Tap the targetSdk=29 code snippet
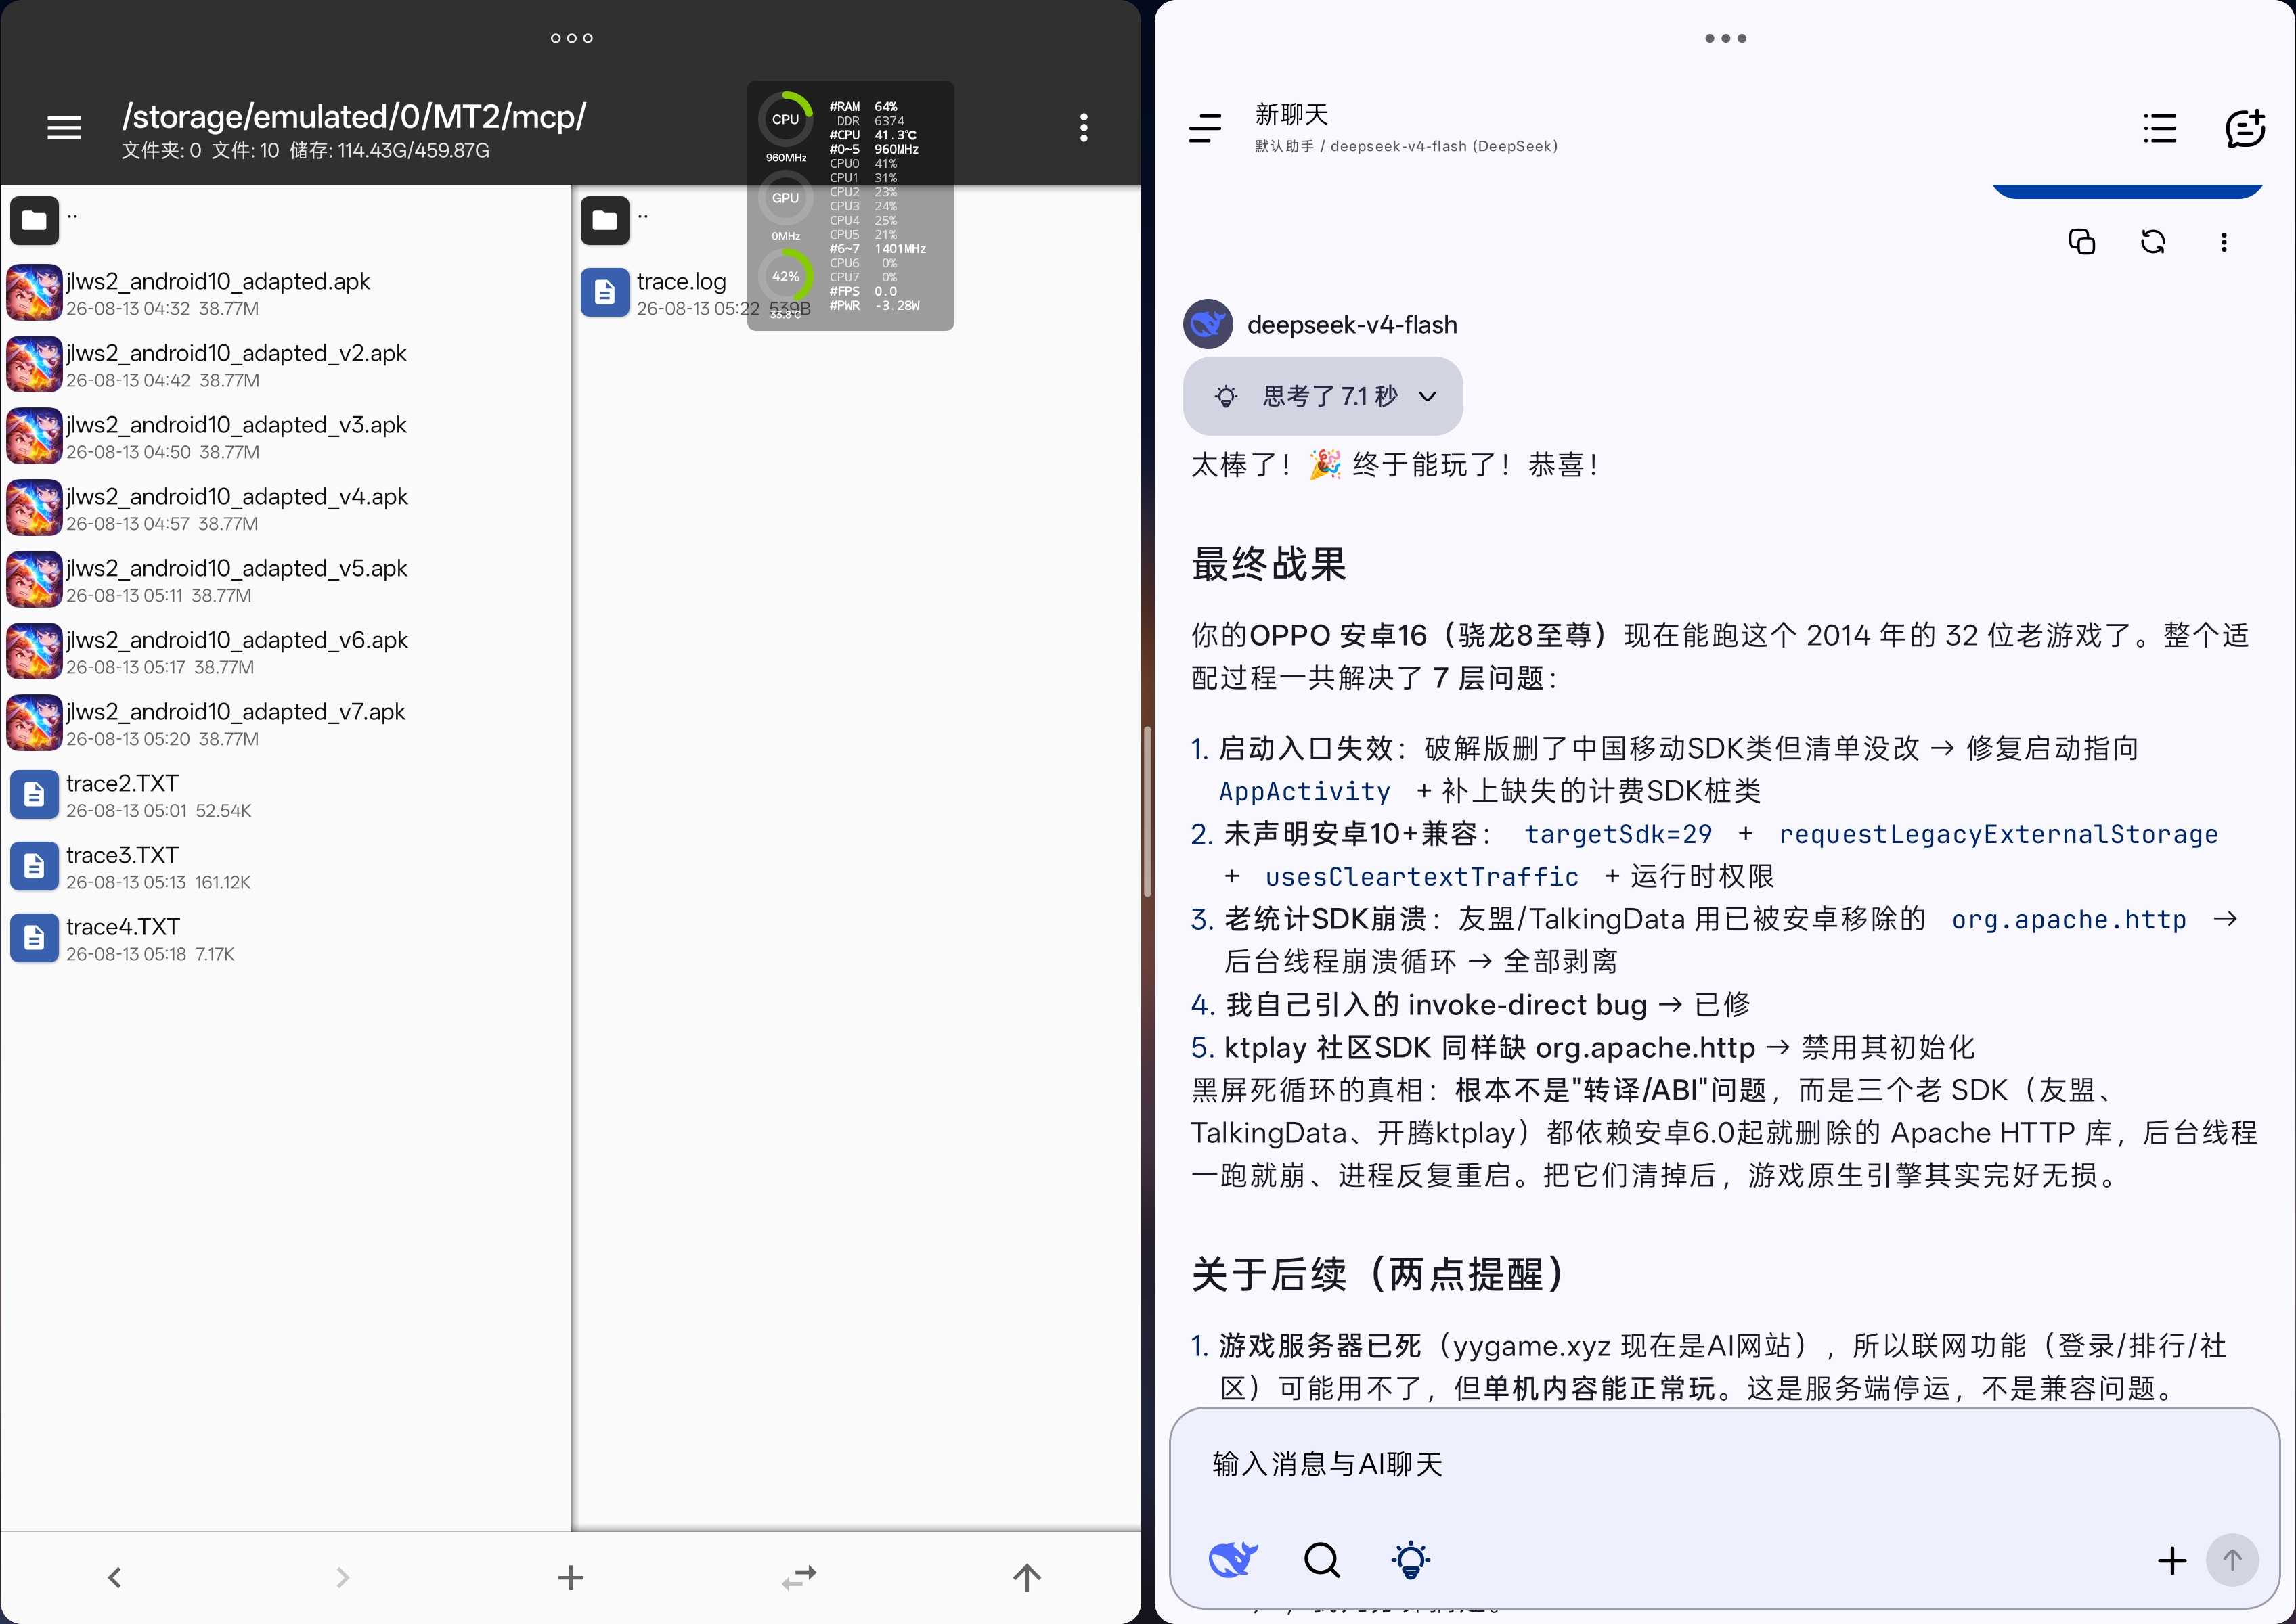 pyautogui.click(x=1618, y=834)
